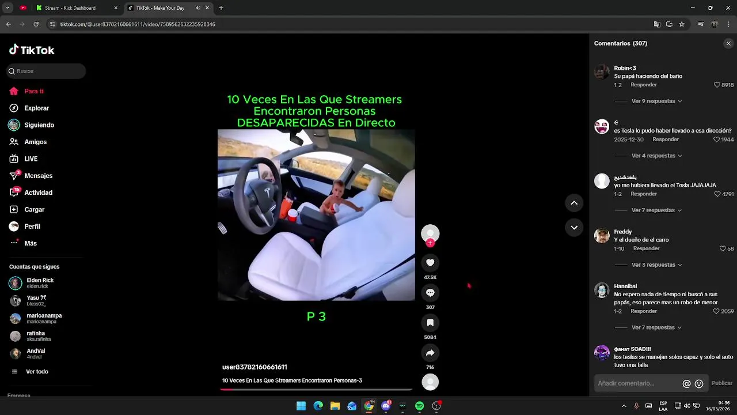This screenshot has width=737, height=415.
Task: Open comments via speech bubble icon
Action: point(430,293)
